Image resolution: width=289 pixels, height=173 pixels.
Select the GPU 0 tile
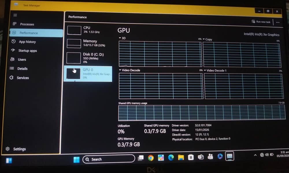coord(88,74)
